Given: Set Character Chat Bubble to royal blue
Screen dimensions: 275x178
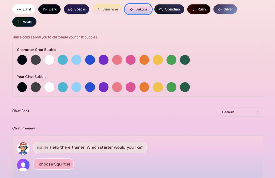Looking at the screenshot, I should click(x=90, y=60).
